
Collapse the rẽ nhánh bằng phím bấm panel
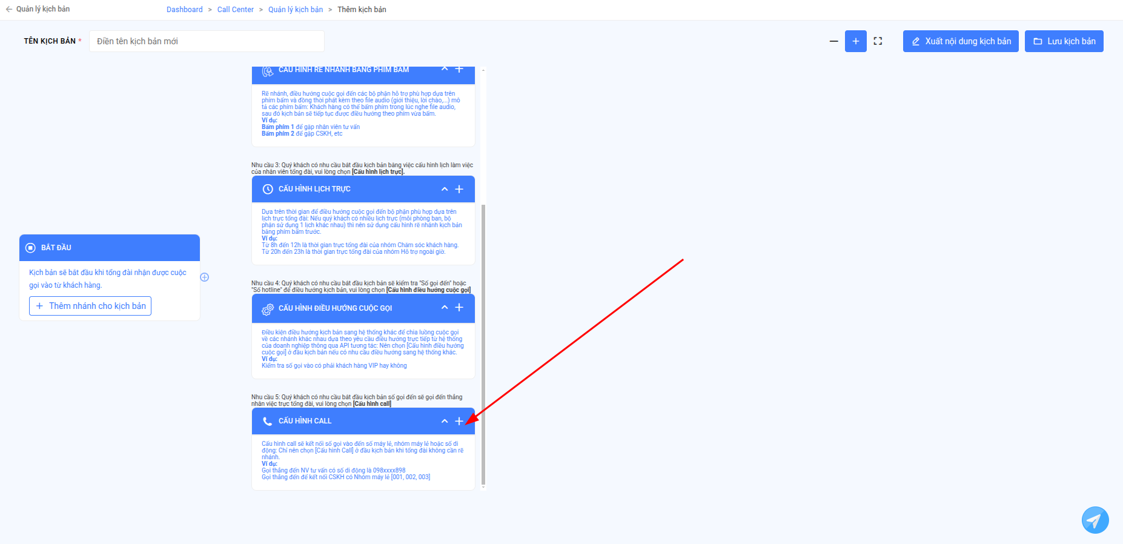pos(445,69)
